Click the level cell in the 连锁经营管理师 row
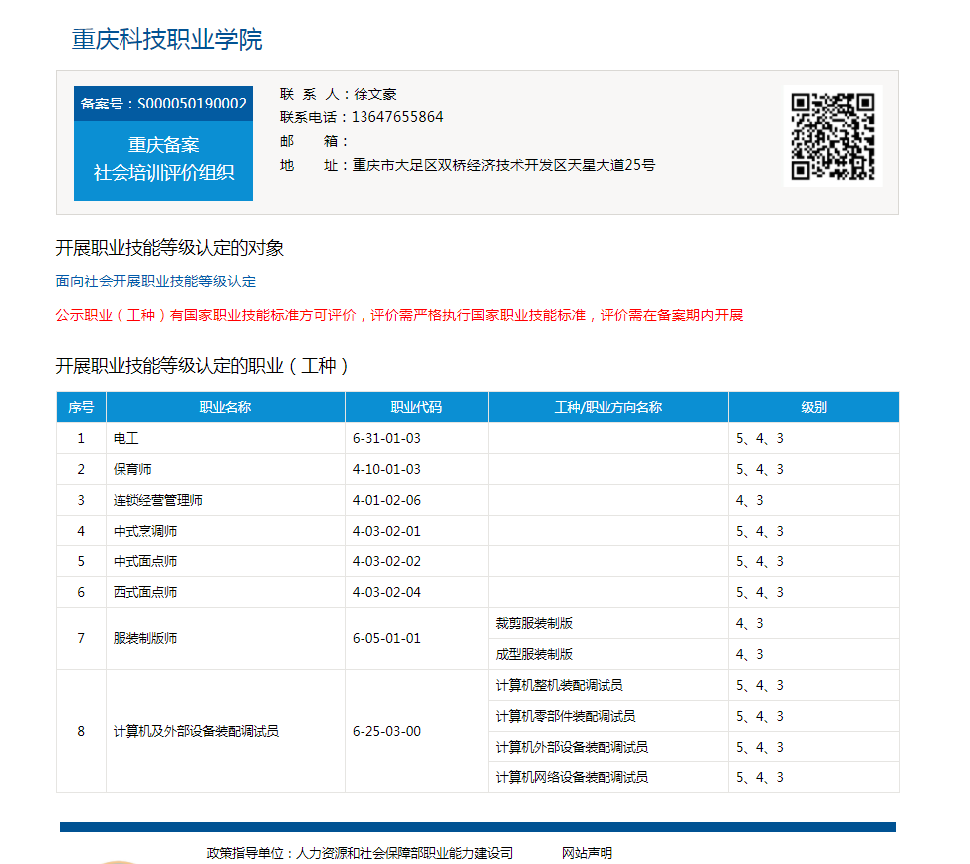The image size is (970, 864). [x=814, y=500]
